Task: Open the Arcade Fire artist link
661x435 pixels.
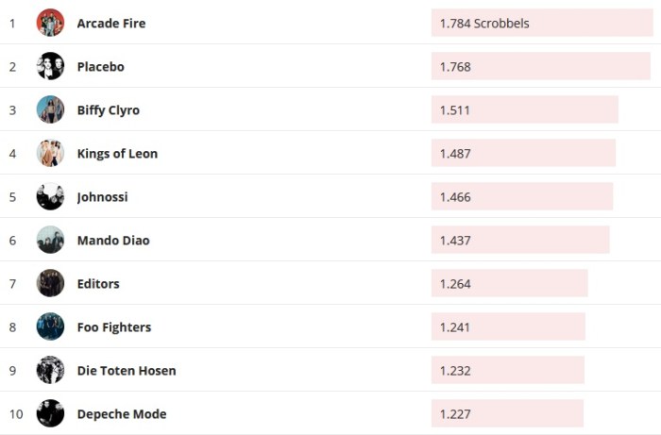Action: click(111, 23)
